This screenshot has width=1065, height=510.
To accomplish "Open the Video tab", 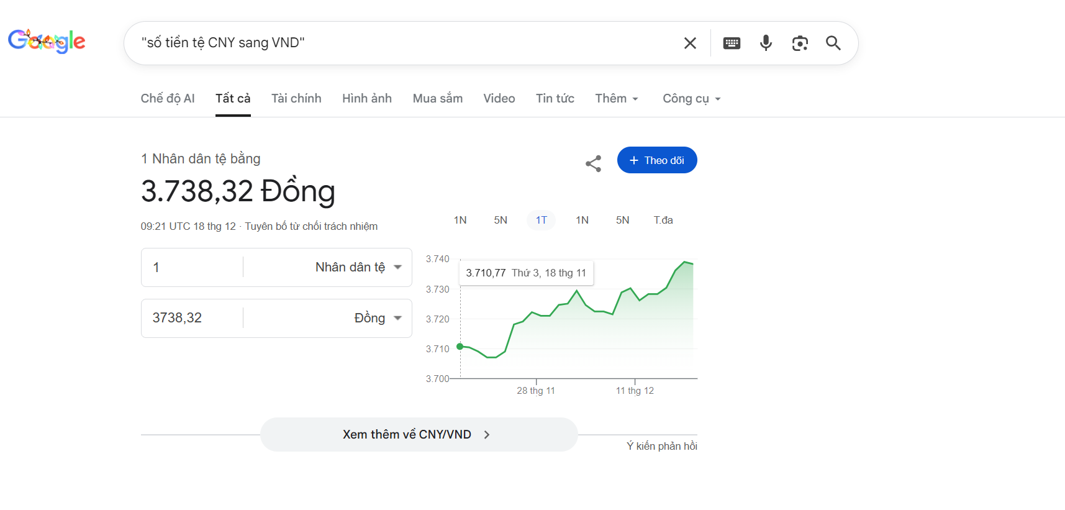I will [499, 98].
